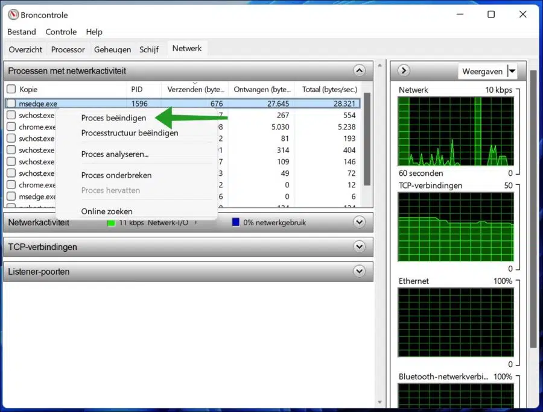This screenshot has width=543, height=412.
Task: Click the 27.645 received value
Action: click(x=278, y=104)
